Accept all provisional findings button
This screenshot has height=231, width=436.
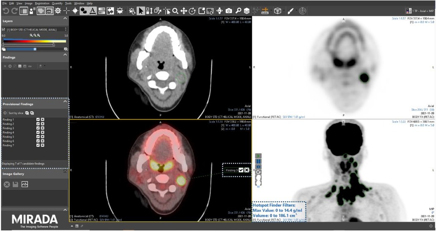pos(27,113)
